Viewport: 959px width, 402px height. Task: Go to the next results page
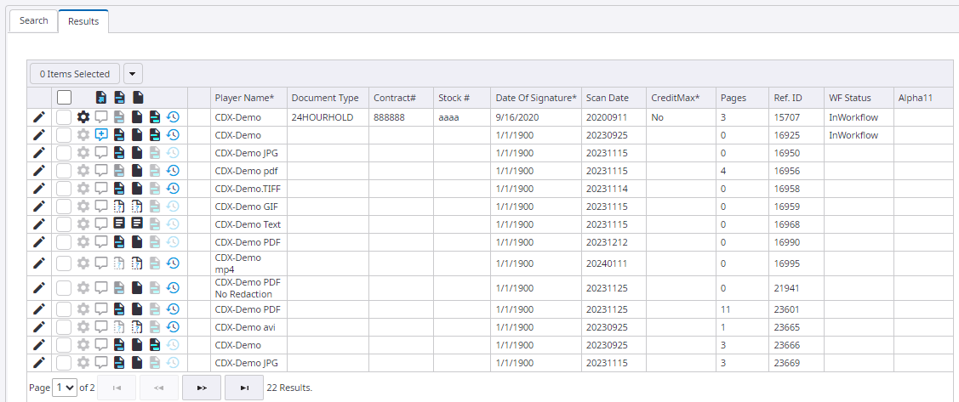201,388
